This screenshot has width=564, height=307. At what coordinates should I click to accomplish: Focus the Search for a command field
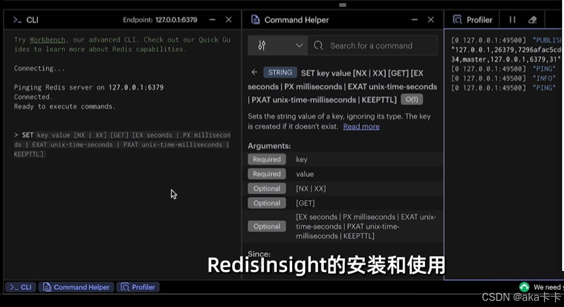373,46
